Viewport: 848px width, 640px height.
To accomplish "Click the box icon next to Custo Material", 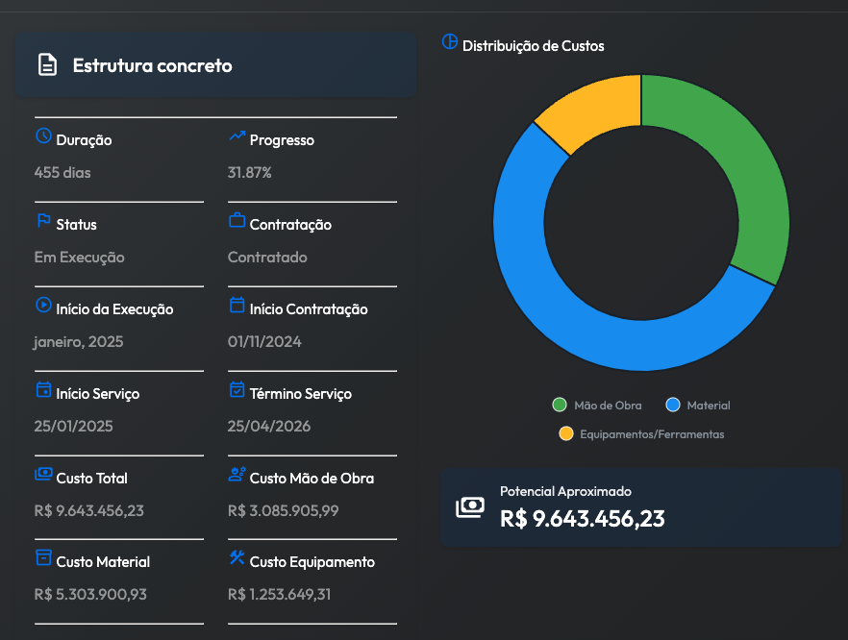I will coord(43,558).
